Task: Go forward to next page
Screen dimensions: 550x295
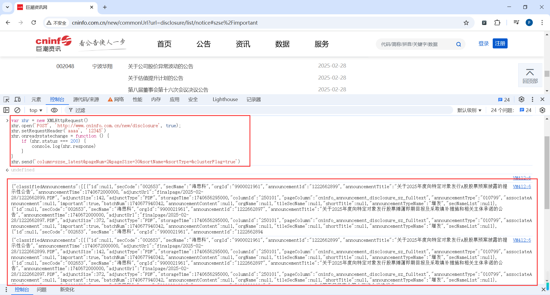Action: [x=21, y=23]
